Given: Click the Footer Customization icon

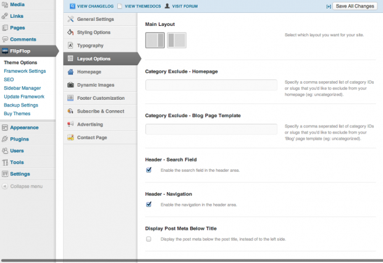Looking at the screenshot, I should tap(70, 98).
